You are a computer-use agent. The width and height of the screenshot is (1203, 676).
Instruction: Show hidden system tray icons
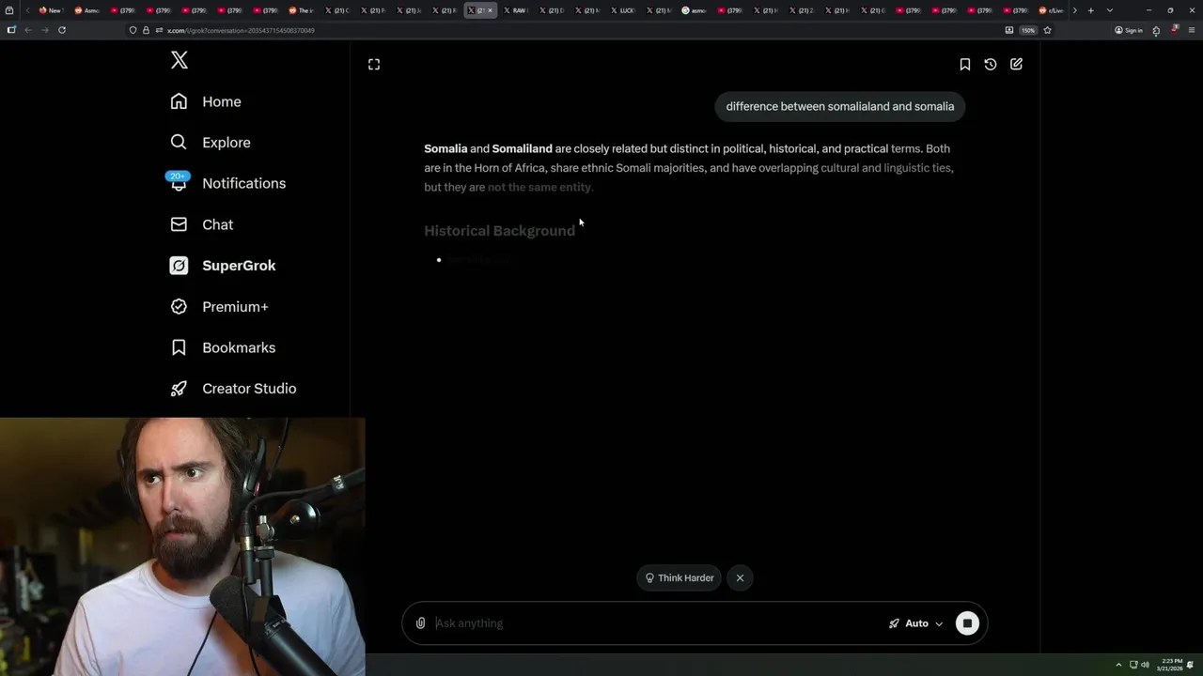1118,665
